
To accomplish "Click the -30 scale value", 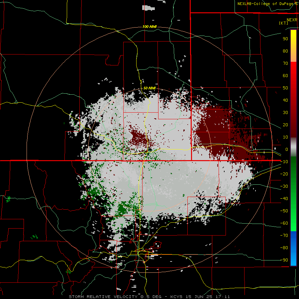I will (284, 186).
